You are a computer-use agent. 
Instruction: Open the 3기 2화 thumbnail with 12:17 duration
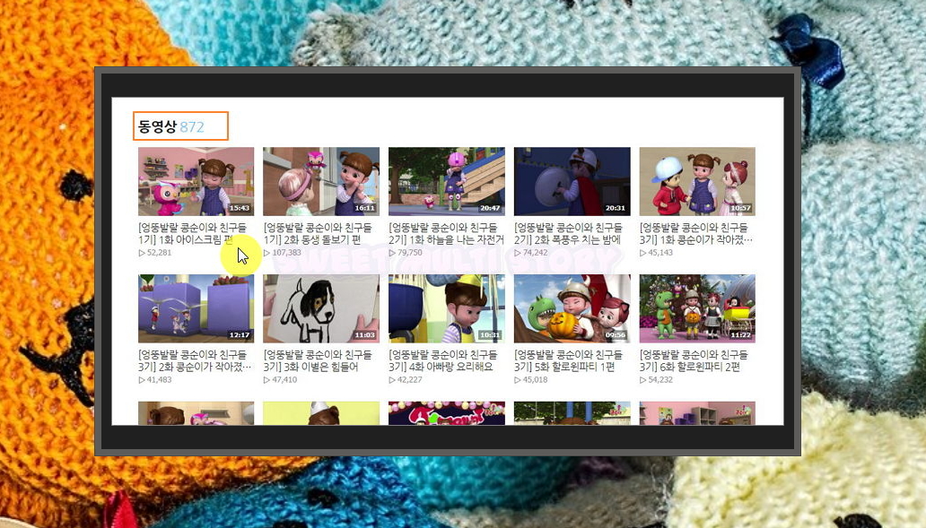(197, 308)
